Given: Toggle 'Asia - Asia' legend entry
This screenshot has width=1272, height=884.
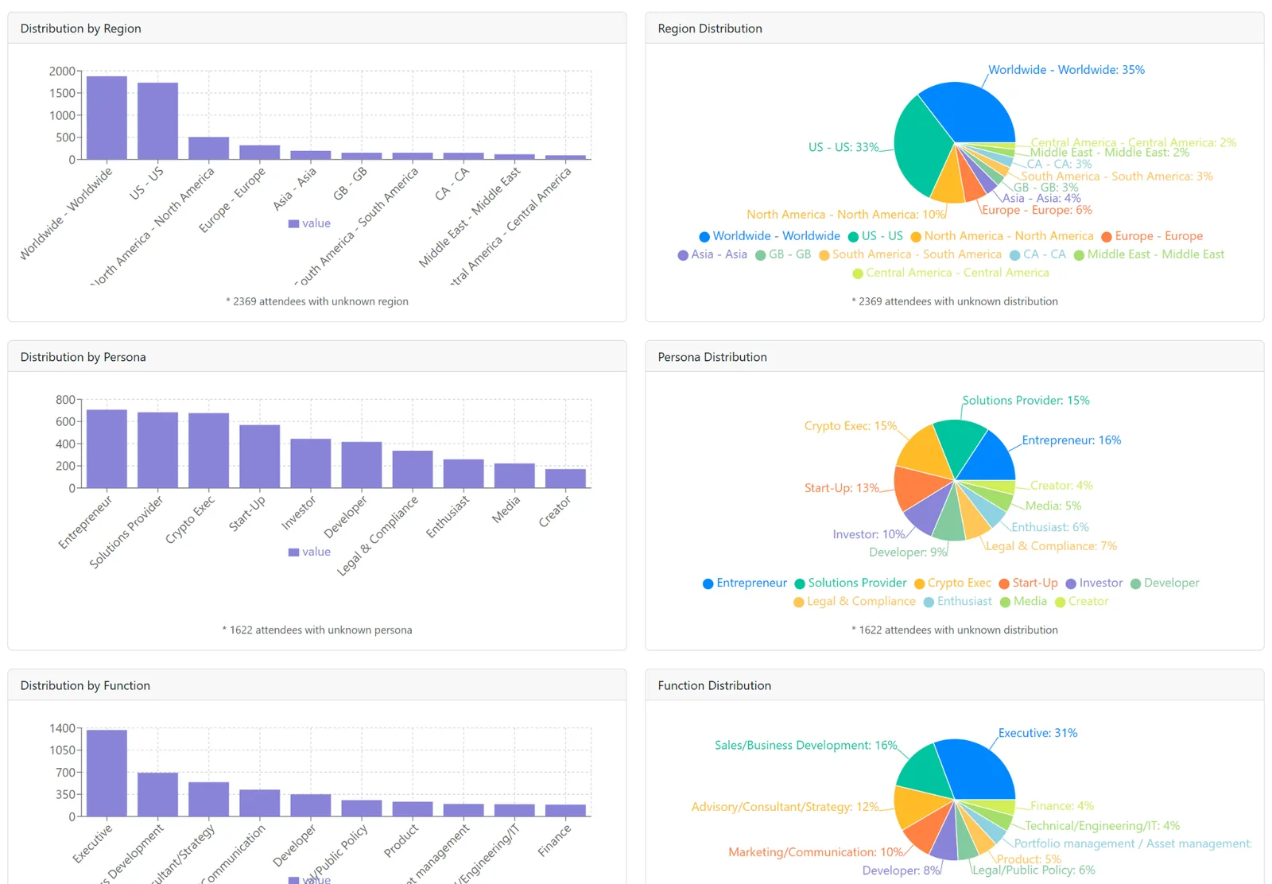Looking at the screenshot, I should tap(712, 254).
